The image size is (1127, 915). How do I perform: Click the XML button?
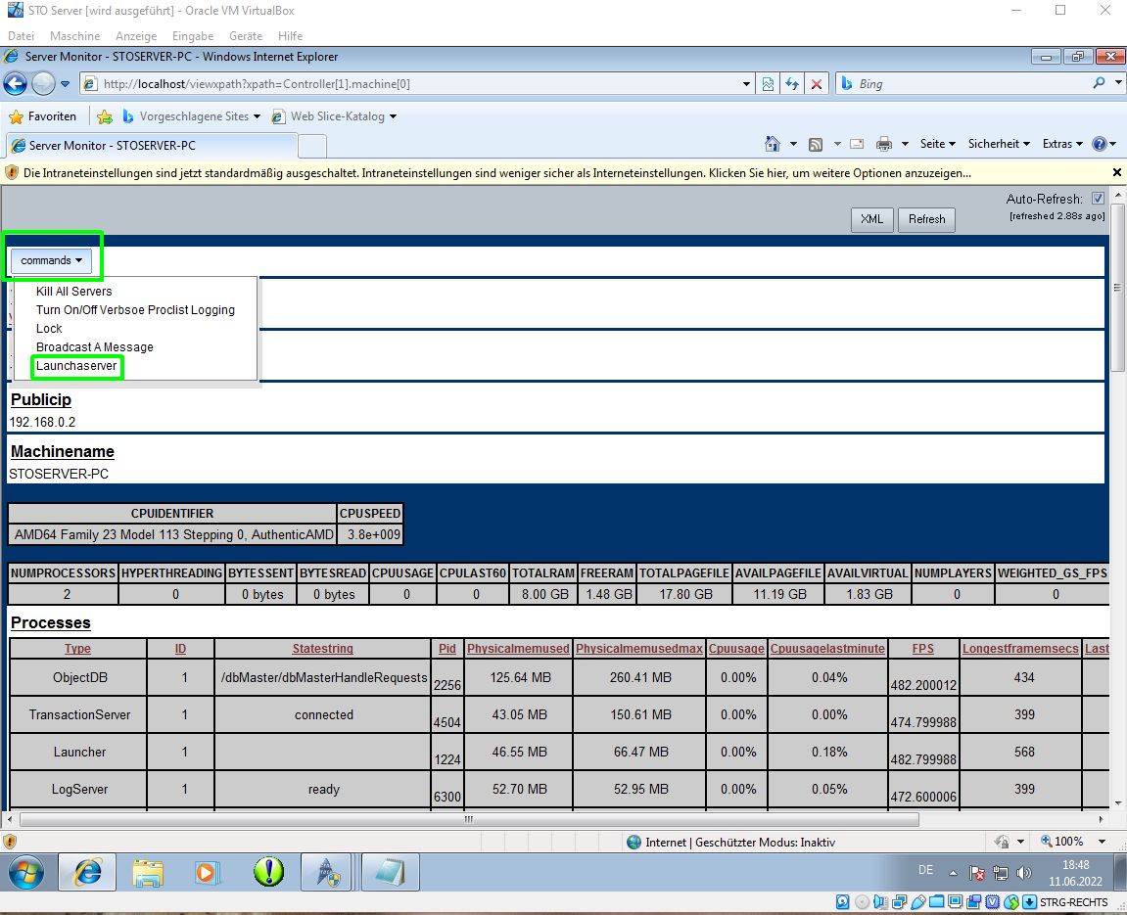point(871,219)
